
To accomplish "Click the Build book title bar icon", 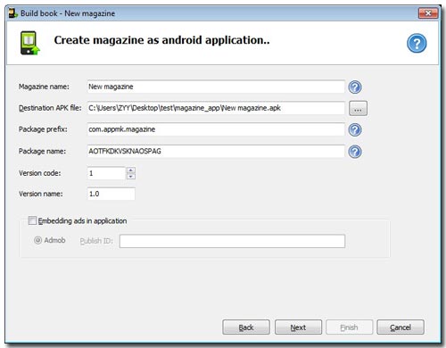I will pyautogui.click(x=13, y=13).
